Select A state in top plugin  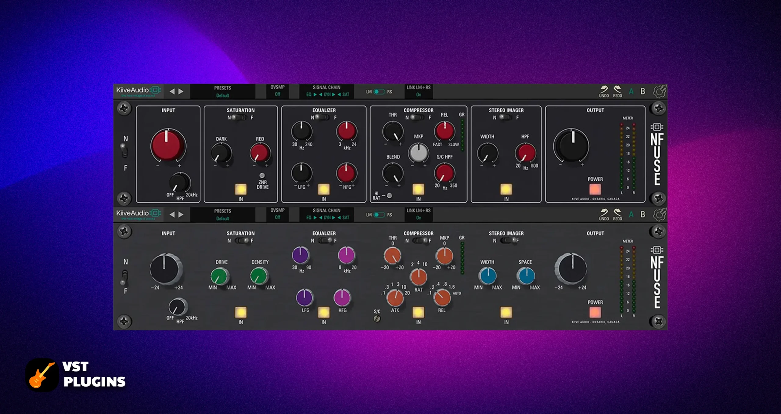coord(631,91)
